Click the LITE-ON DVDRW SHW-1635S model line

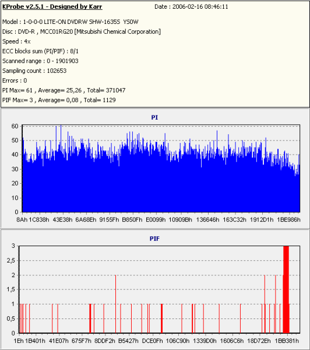[71, 22]
